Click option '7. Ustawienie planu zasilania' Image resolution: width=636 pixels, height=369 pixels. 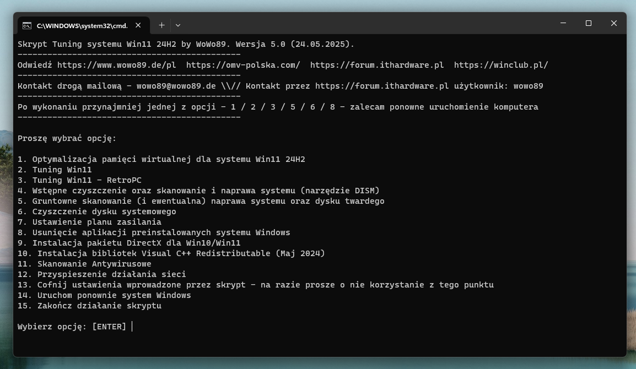coord(89,222)
